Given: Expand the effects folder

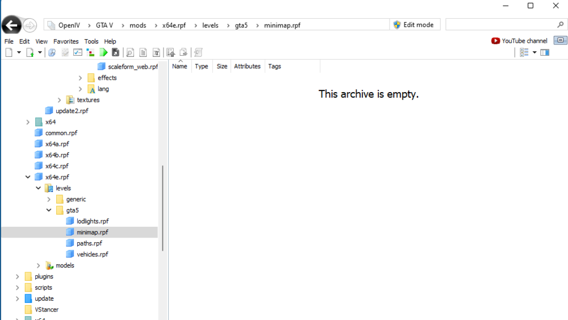Looking at the screenshot, I should 81,78.
